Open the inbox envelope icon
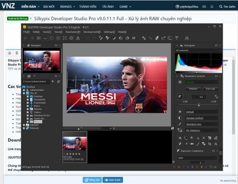Image resolution: width=238 pixels, height=184 pixels. [x=204, y=7]
